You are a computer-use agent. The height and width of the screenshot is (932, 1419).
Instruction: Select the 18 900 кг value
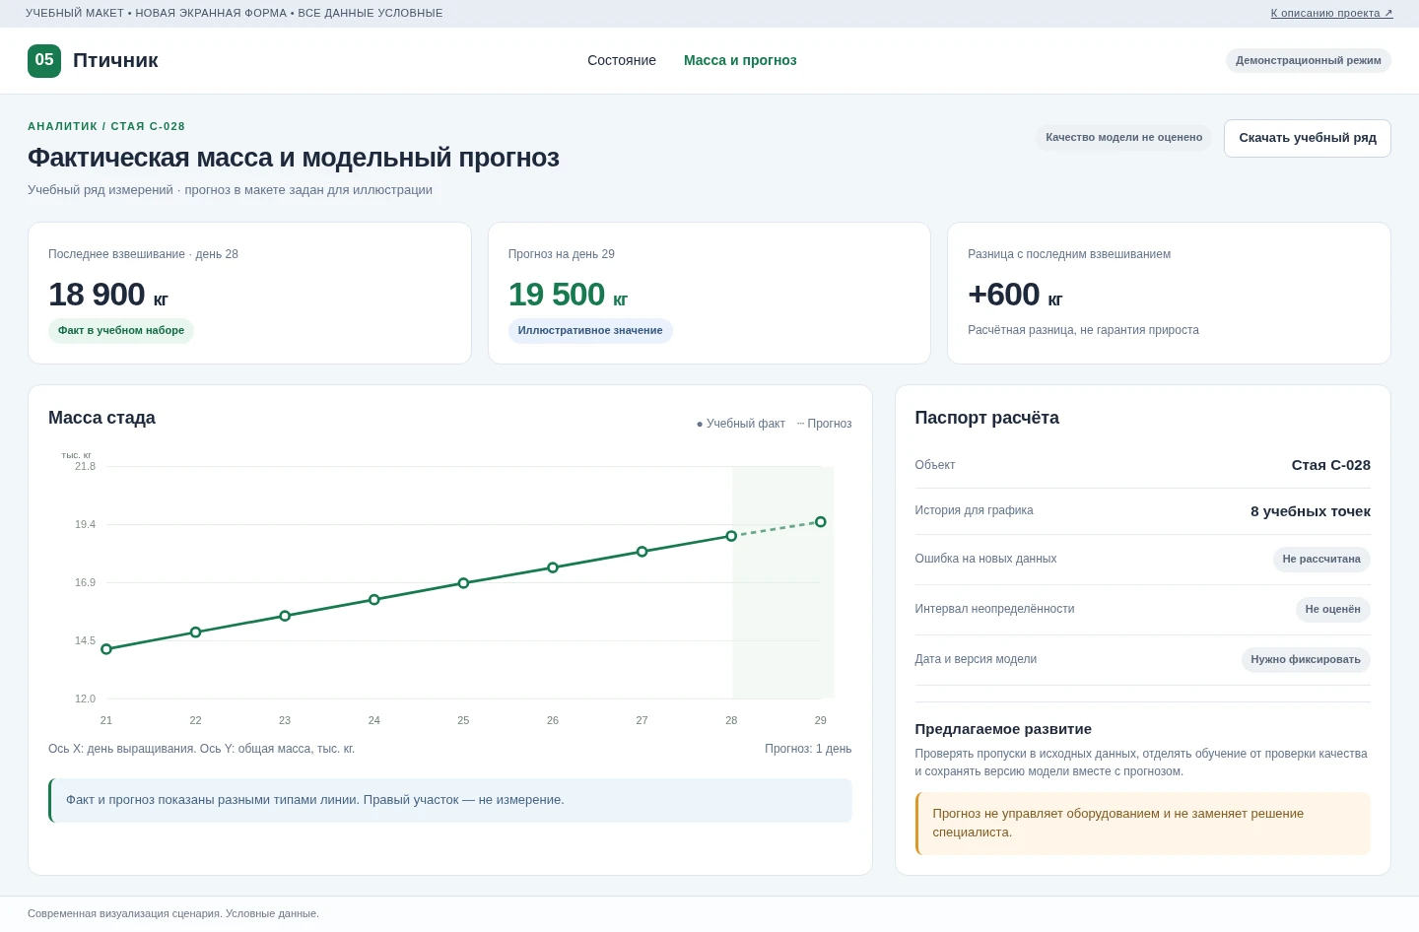coord(108,295)
